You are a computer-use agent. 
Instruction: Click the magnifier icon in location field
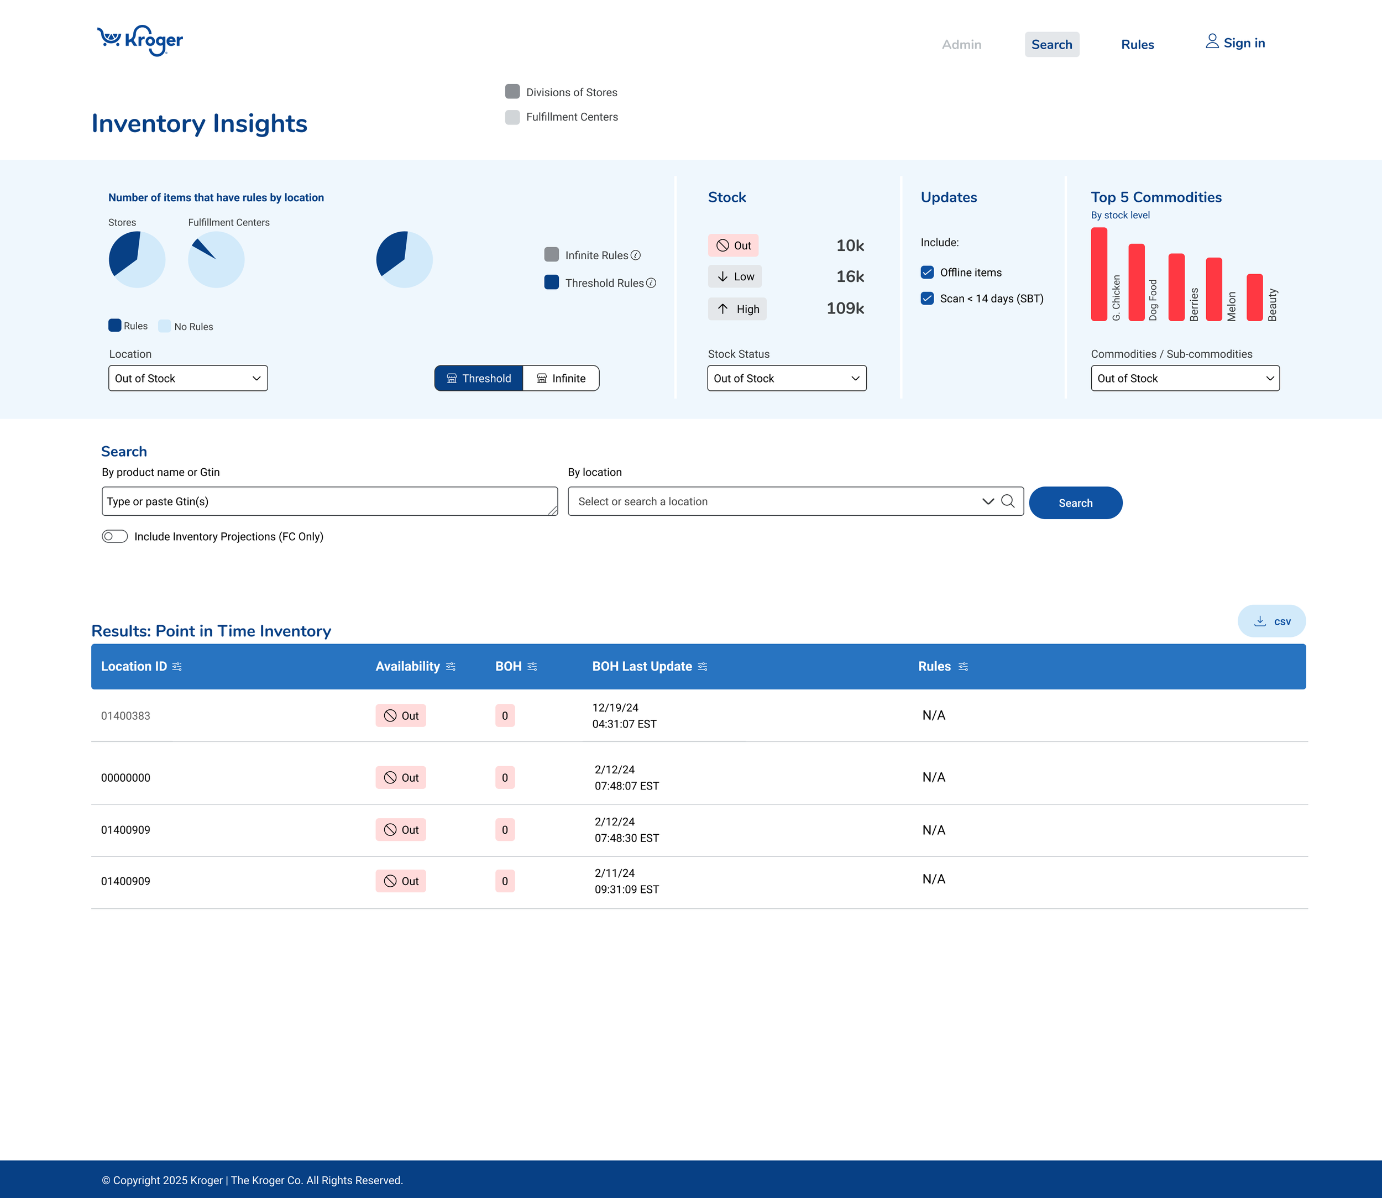[x=1008, y=501]
